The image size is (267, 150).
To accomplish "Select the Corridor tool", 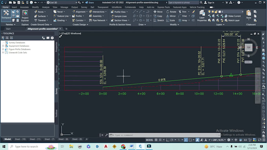I will (79, 20).
